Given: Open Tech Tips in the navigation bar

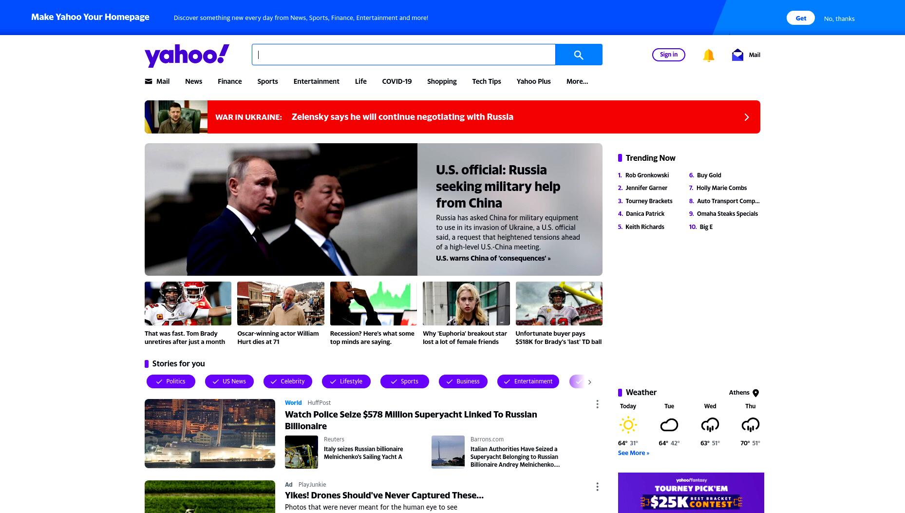Looking at the screenshot, I should (x=486, y=81).
